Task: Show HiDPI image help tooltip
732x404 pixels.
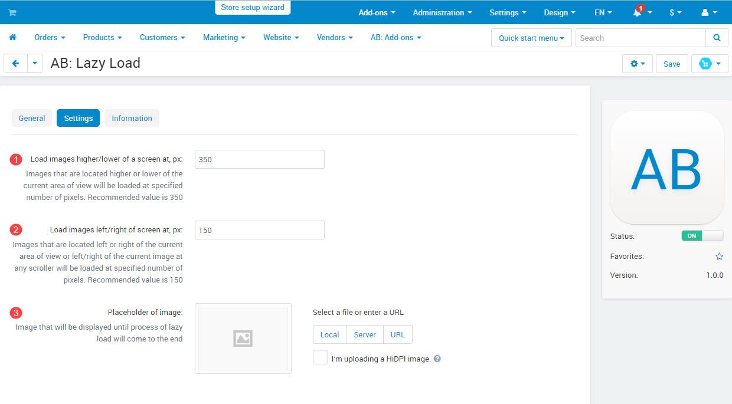Action: 437,359
